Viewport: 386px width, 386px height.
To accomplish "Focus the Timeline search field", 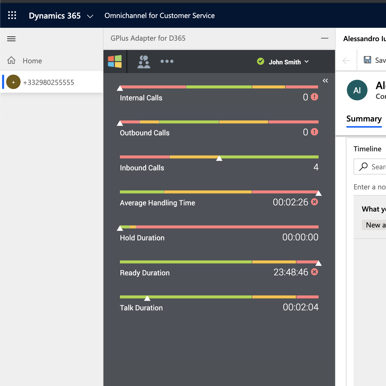I will (x=370, y=166).
